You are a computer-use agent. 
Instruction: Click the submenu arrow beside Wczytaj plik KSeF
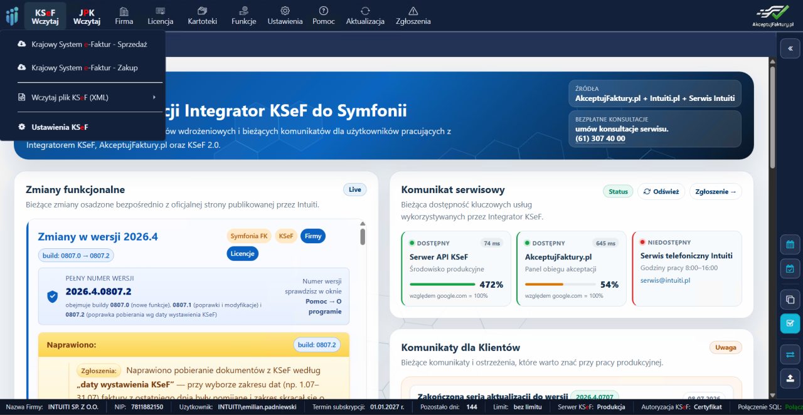(x=154, y=97)
